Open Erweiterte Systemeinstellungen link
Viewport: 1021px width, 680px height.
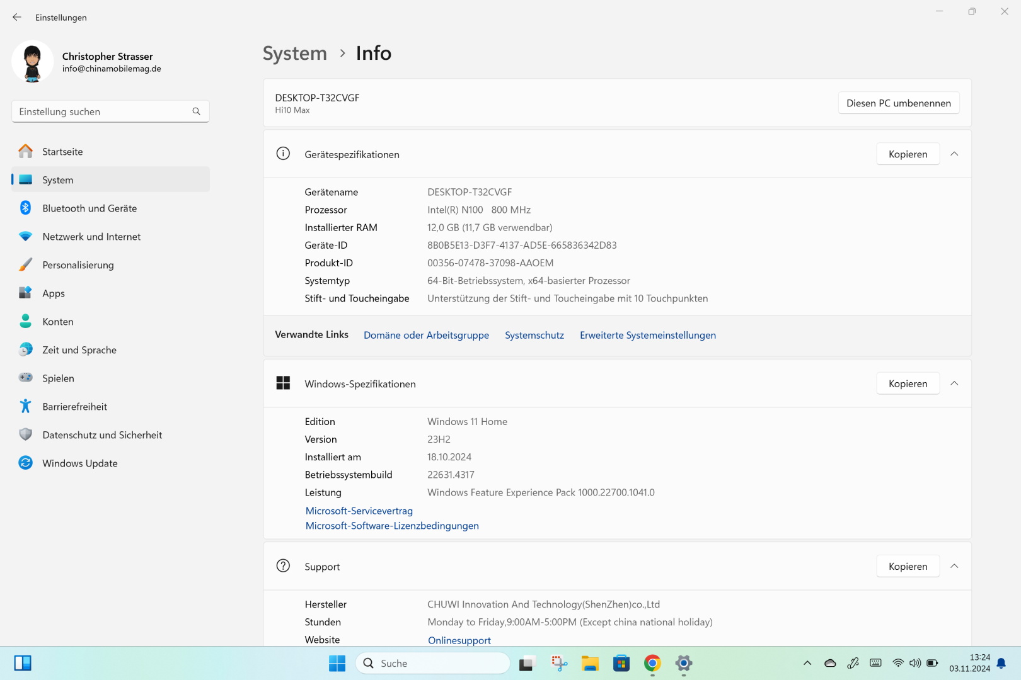pos(648,336)
